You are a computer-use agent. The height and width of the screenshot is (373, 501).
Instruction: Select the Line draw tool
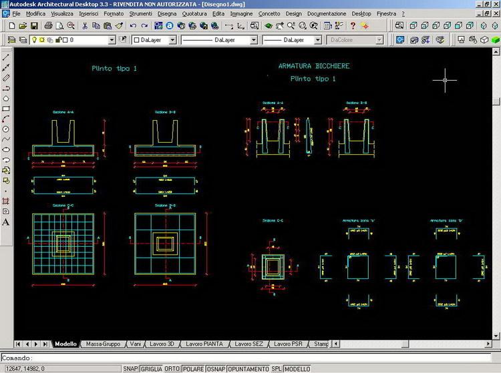pos(6,57)
